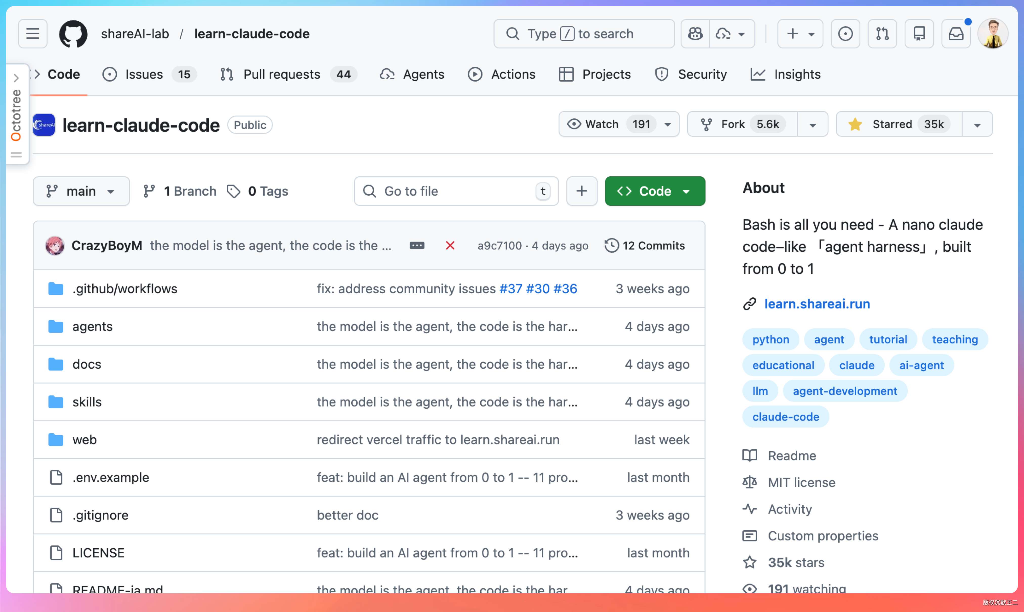Viewport: 1024px width, 612px height.
Task: Expand commit message ellipsis button
Action: pyautogui.click(x=416, y=246)
